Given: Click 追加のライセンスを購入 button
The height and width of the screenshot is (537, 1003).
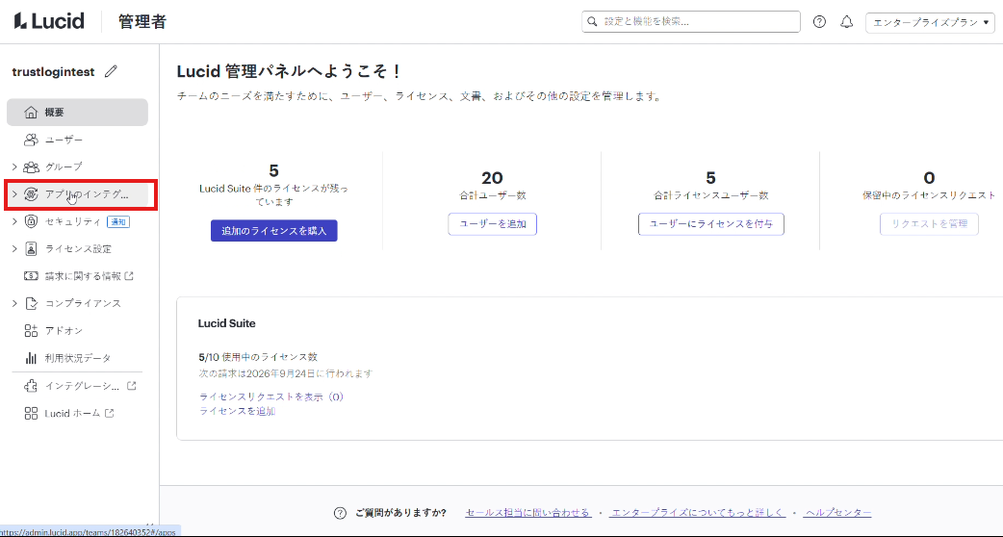Looking at the screenshot, I should point(273,231).
